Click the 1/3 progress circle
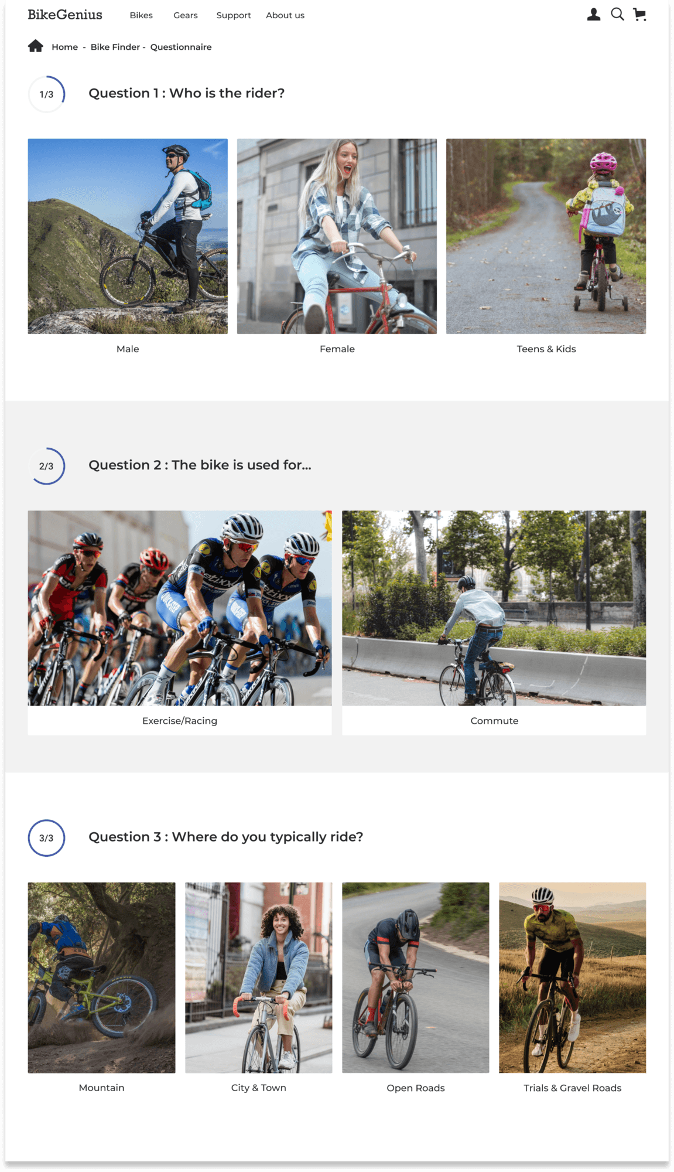The width and height of the screenshot is (674, 1172). [x=46, y=94]
